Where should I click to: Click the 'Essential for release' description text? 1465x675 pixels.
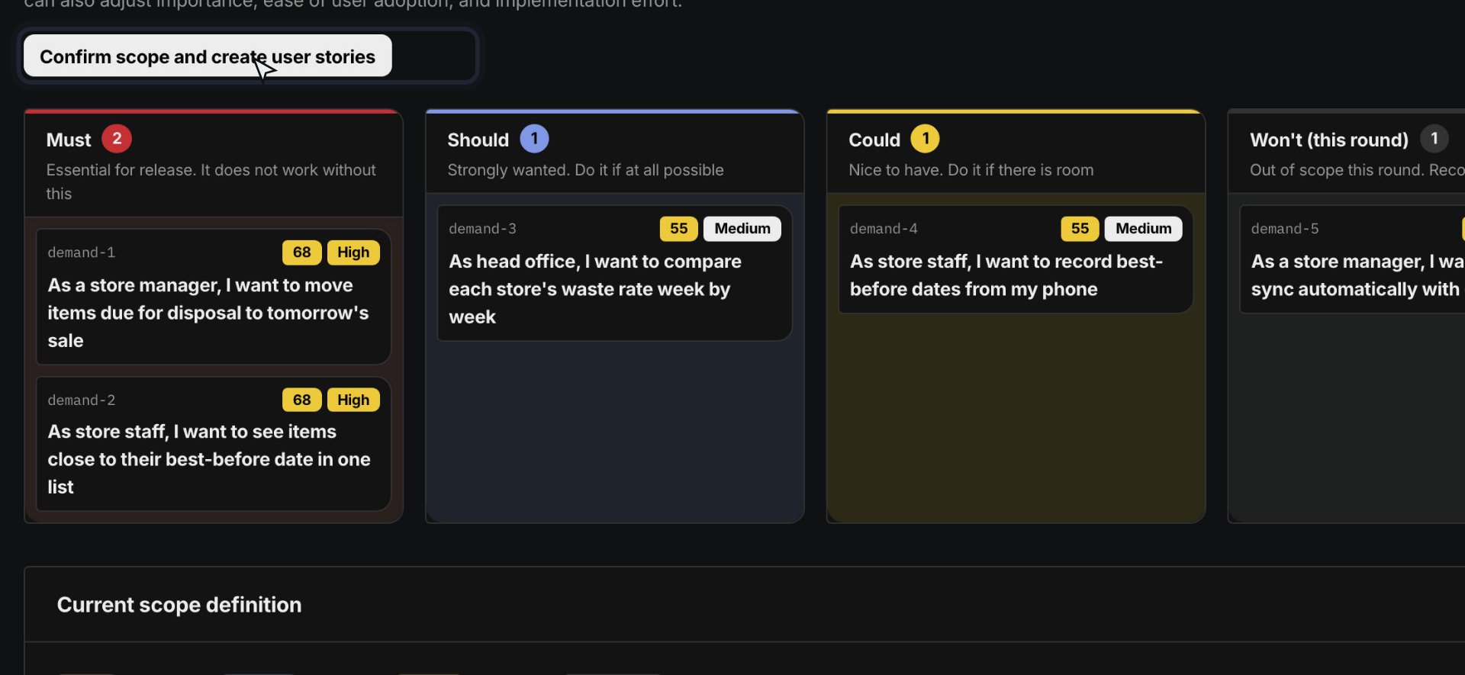point(211,182)
